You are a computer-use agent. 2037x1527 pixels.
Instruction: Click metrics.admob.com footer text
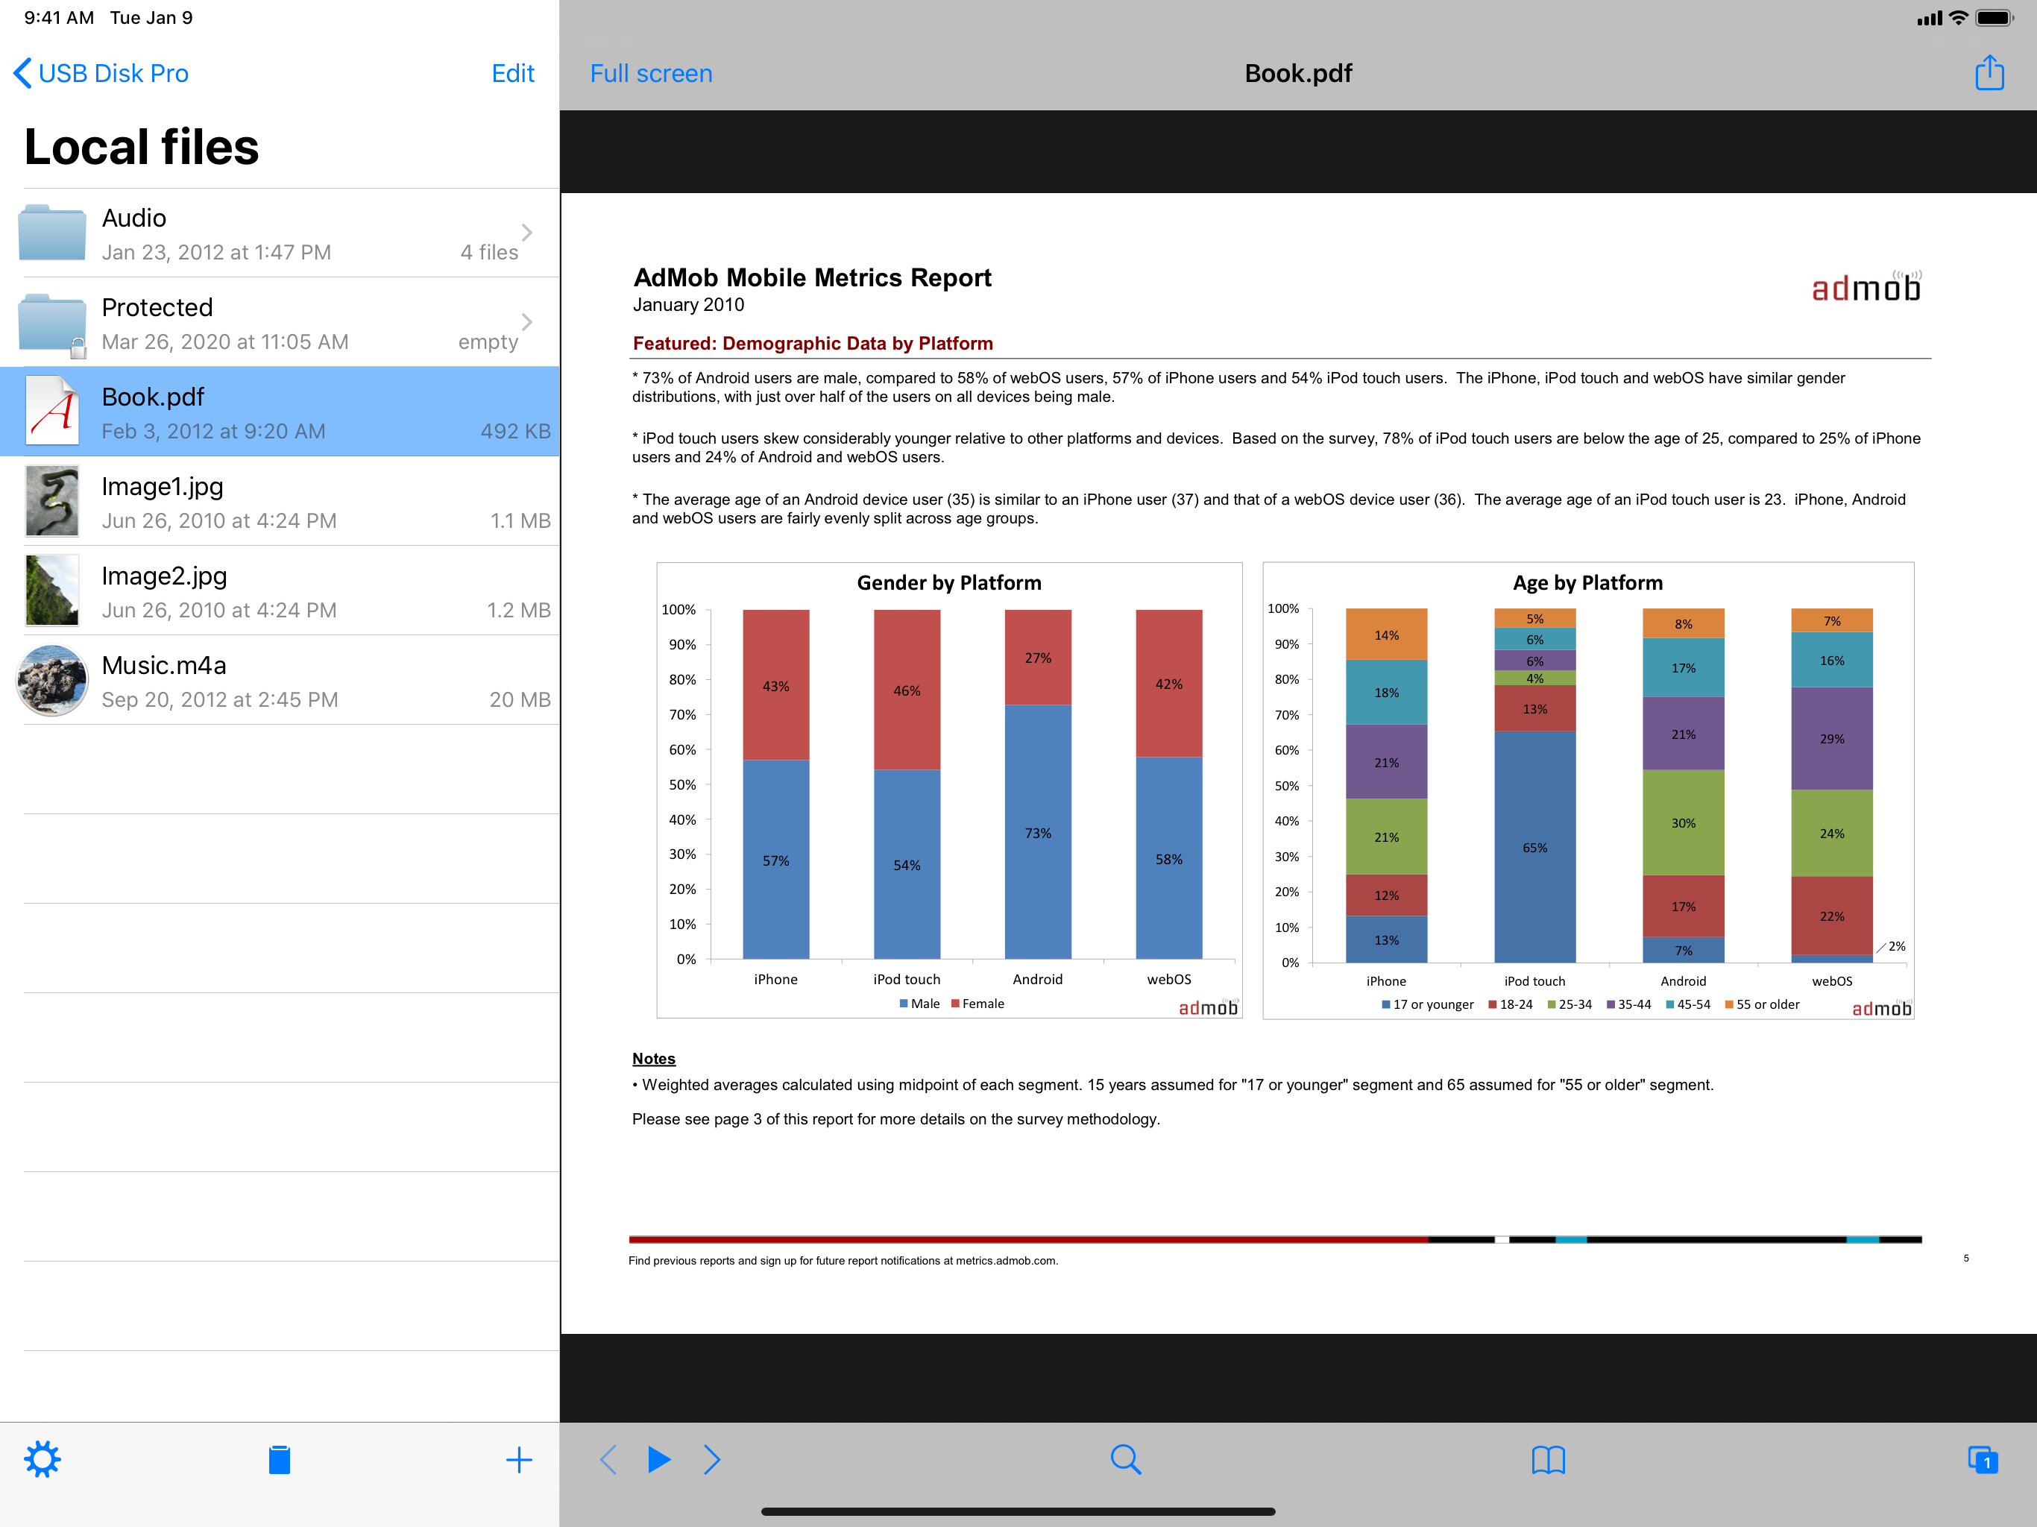point(1006,1261)
